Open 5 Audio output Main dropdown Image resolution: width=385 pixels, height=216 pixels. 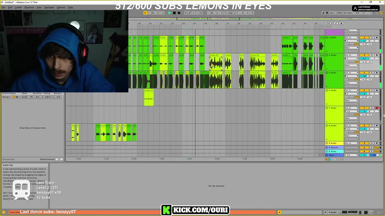point(351,83)
